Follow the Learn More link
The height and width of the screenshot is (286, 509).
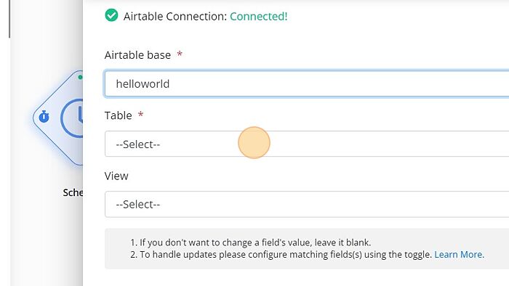click(x=459, y=255)
